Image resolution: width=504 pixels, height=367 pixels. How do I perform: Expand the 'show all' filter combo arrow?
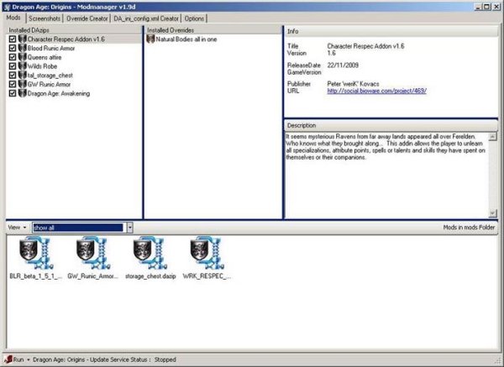pyautogui.click(x=130, y=228)
